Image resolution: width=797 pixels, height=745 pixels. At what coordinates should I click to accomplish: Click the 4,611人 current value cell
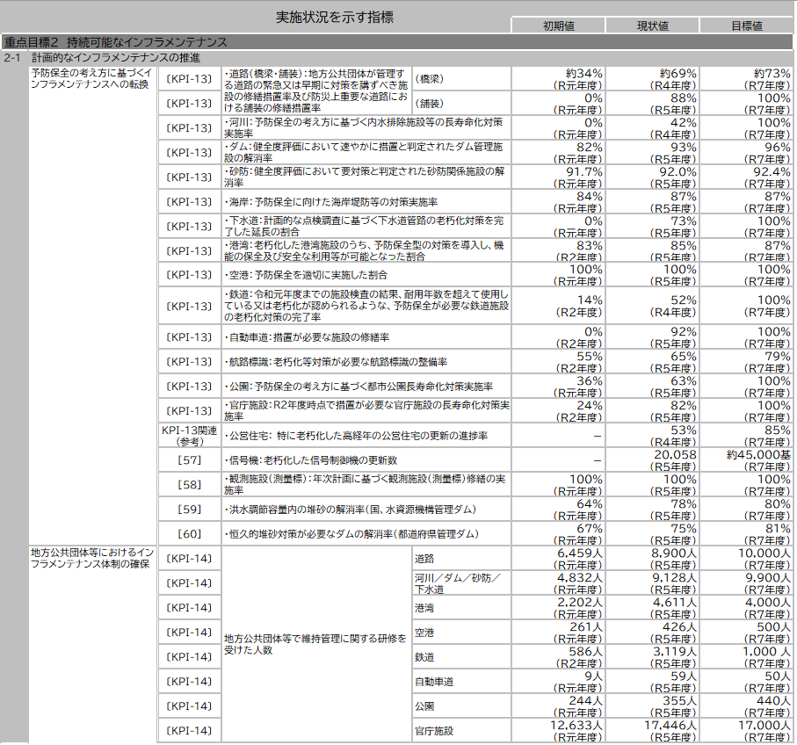(652, 608)
